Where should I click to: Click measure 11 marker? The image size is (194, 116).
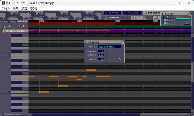point(80,21)
